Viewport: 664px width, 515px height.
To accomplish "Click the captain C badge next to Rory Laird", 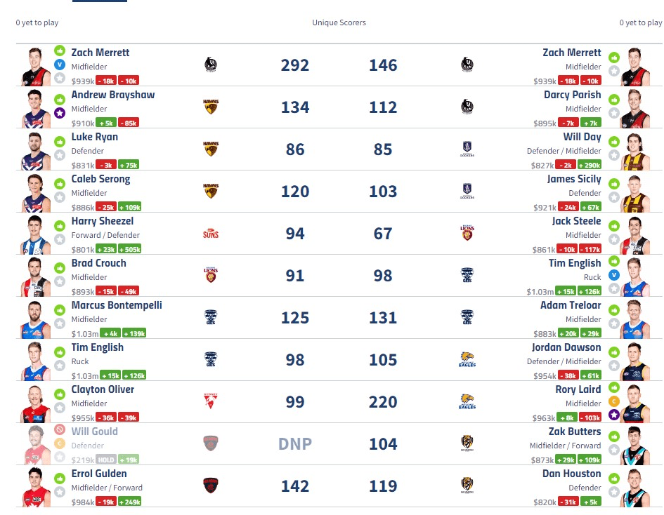I will pyautogui.click(x=613, y=401).
